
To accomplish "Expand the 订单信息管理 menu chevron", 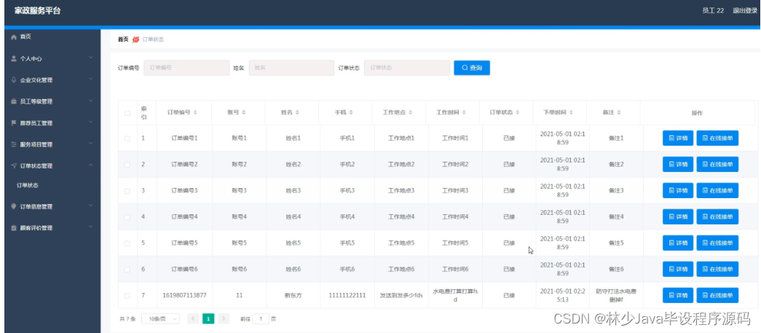I will pyautogui.click(x=91, y=206).
